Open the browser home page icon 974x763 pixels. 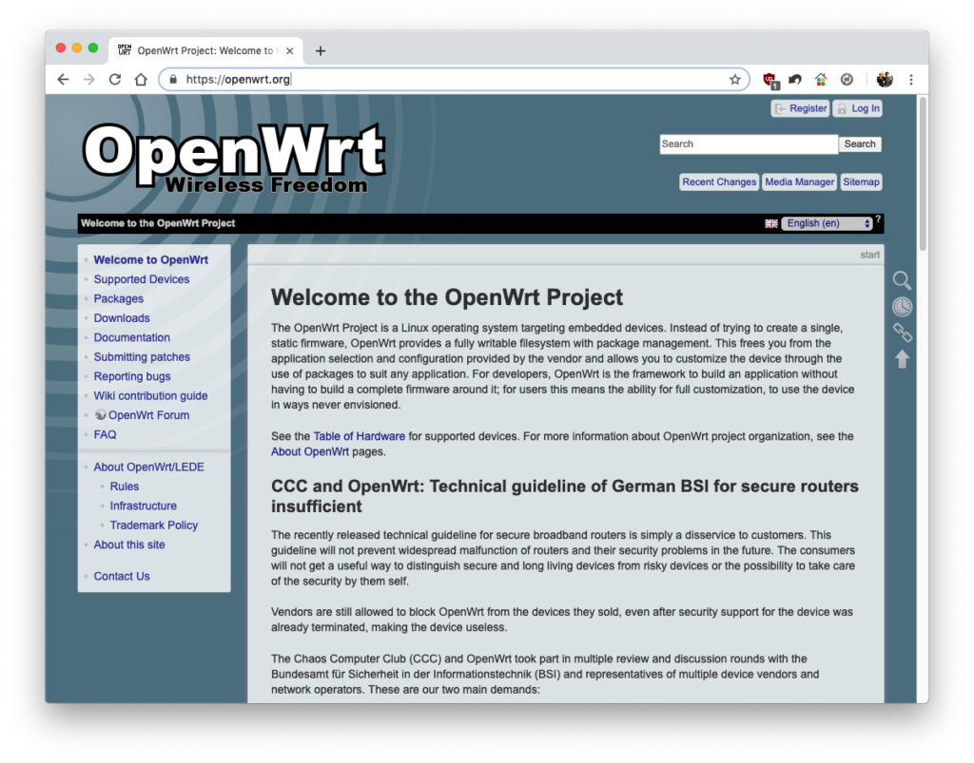pyautogui.click(x=141, y=80)
